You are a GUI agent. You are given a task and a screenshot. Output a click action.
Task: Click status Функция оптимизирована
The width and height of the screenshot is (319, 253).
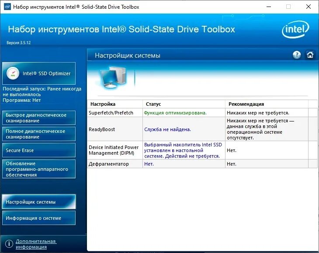click(x=175, y=113)
